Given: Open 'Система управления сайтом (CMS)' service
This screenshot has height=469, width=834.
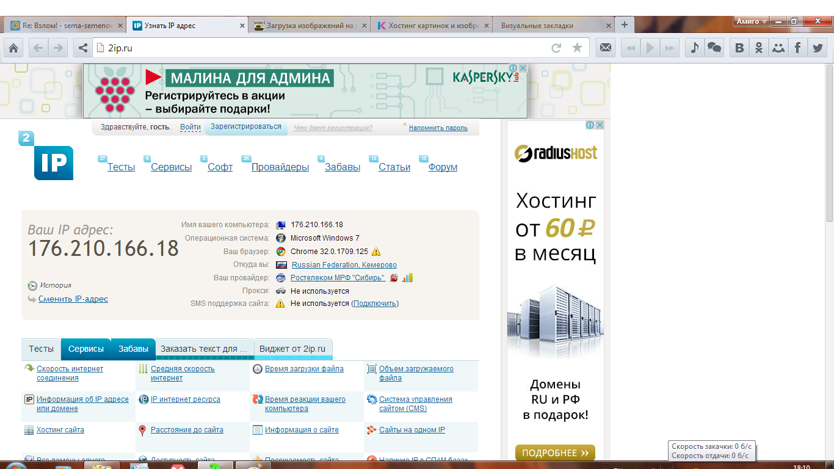Looking at the screenshot, I should tap(416, 404).
